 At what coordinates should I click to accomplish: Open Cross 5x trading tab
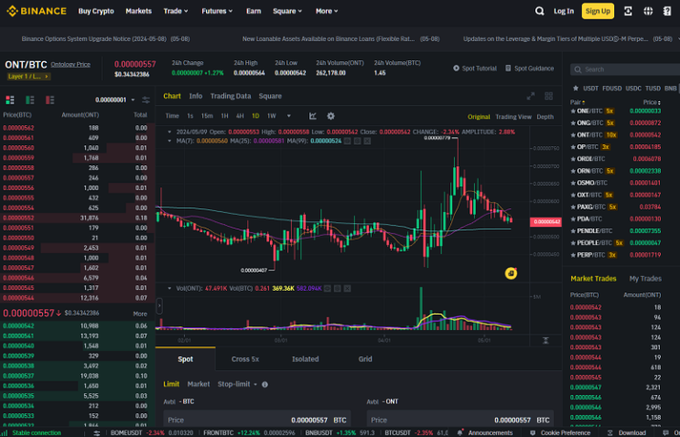[245, 359]
